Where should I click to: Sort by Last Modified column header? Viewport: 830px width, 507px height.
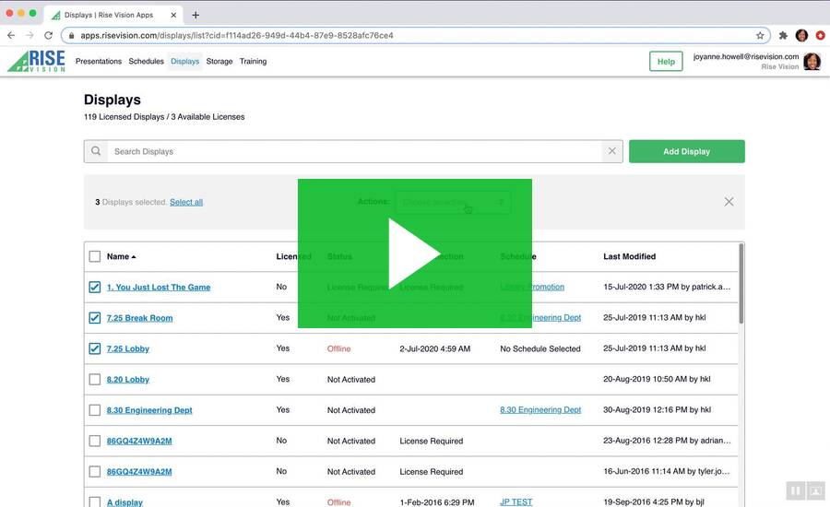tap(629, 256)
